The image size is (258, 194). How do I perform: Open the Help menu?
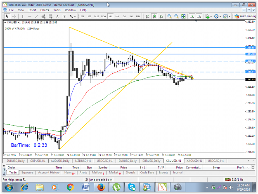click(83, 10)
